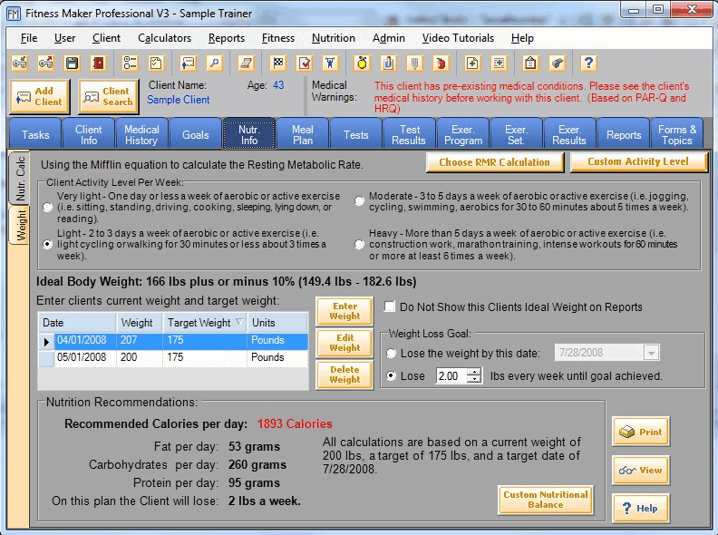This screenshot has width=718, height=535.
Task: Open the Nutr. Calc vertical side tab
Action: [x=20, y=178]
